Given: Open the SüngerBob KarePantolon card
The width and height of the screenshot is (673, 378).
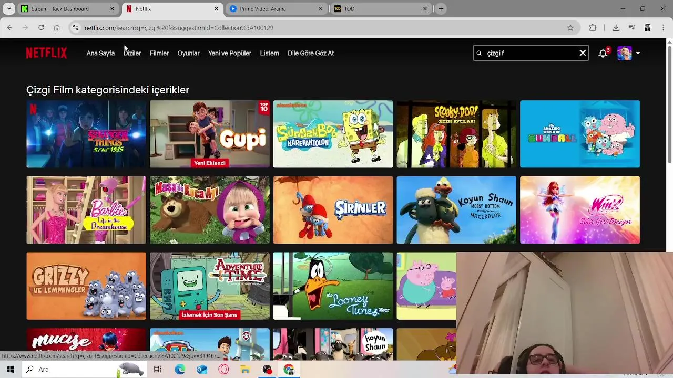Looking at the screenshot, I should pos(333,134).
